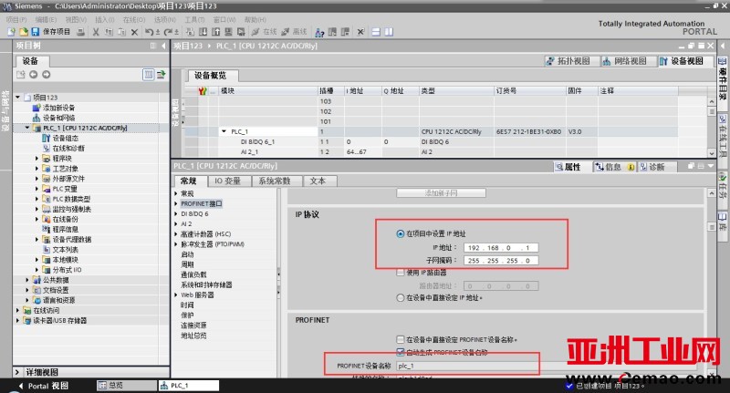The image size is (730, 393).
Task: Collapse the PLC_1 [CPU 1212C] tree node
Action: [27, 128]
